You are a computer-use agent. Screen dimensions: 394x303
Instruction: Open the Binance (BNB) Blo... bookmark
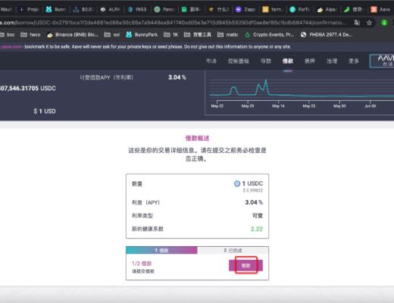73,35
